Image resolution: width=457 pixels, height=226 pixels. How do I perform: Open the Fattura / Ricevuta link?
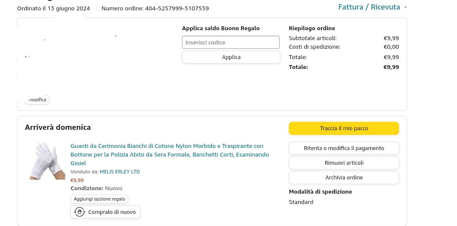point(369,7)
